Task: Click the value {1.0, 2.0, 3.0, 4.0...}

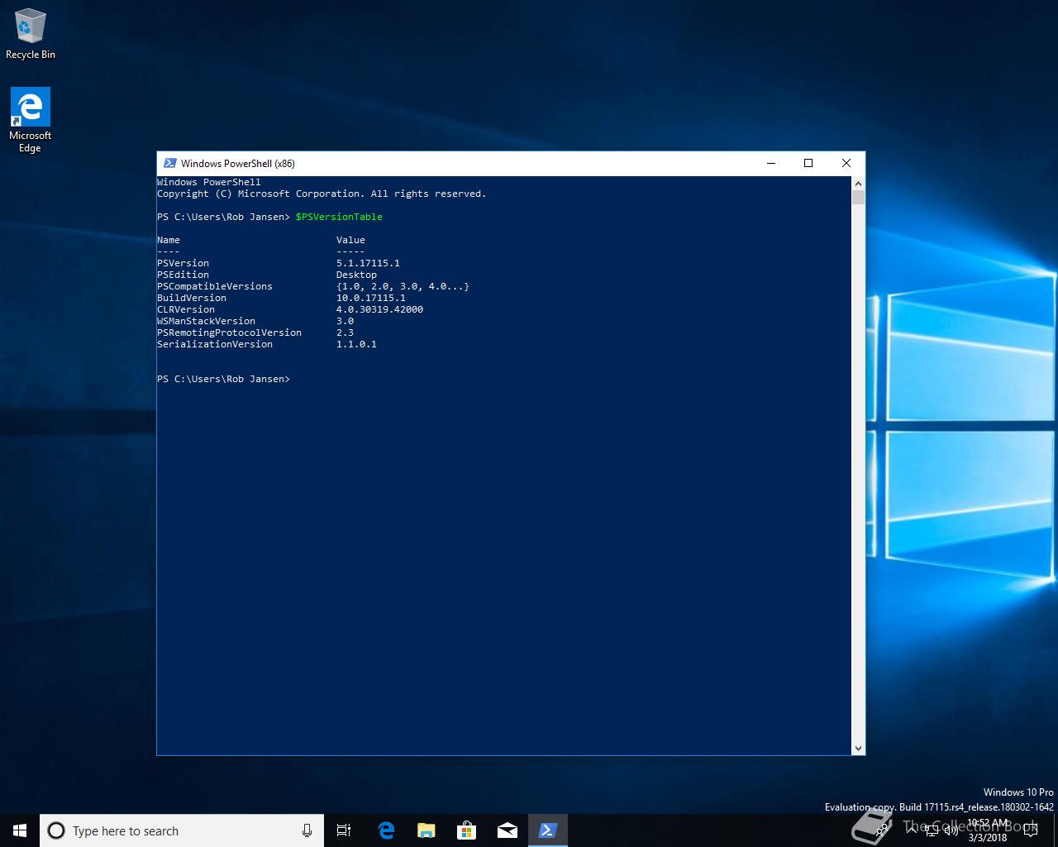Action: click(x=403, y=286)
